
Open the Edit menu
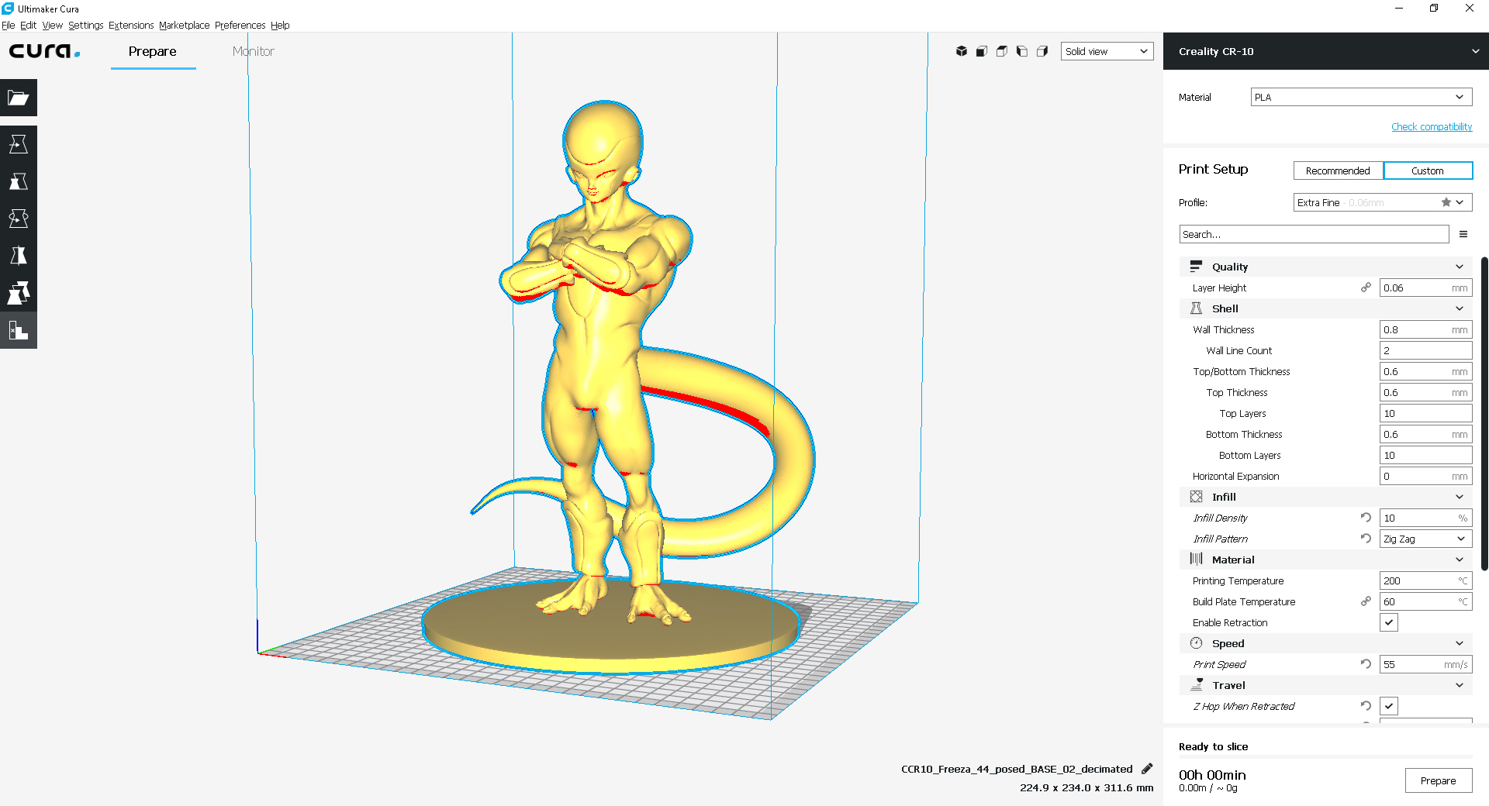(28, 25)
